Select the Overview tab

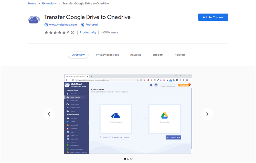pos(78,55)
